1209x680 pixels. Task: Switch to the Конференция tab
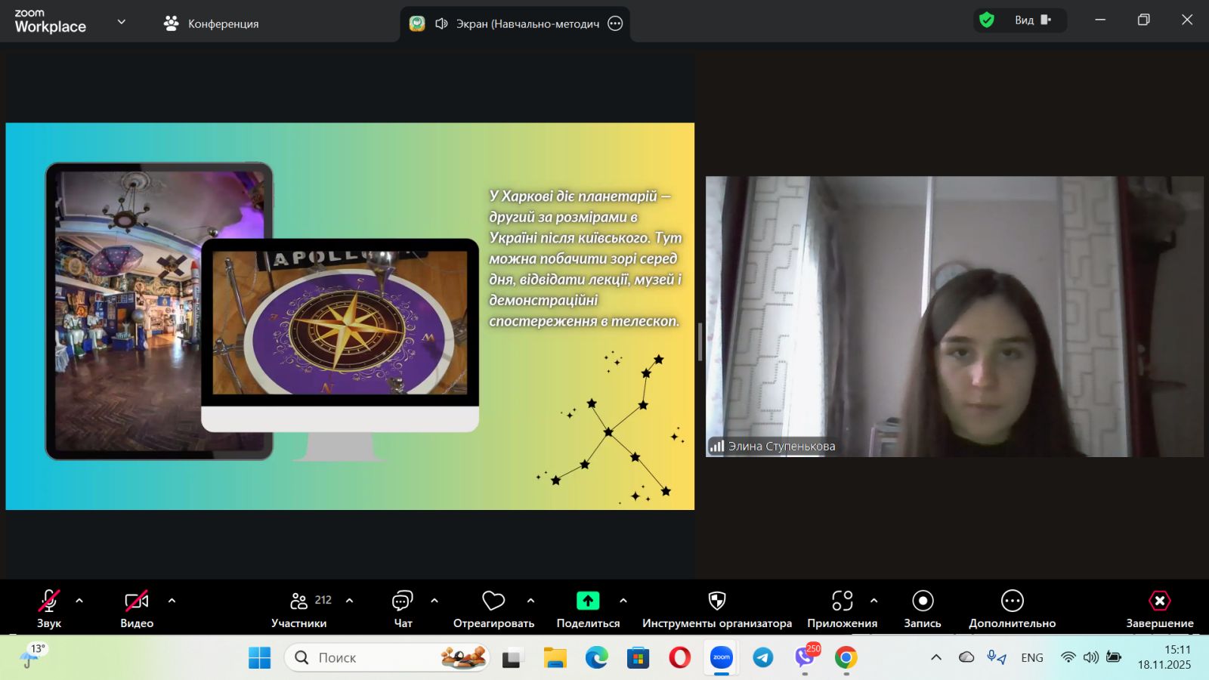[x=212, y=23]
